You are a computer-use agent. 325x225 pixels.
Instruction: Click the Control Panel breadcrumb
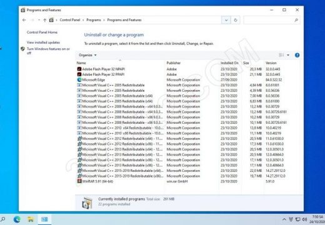point(70,20)
